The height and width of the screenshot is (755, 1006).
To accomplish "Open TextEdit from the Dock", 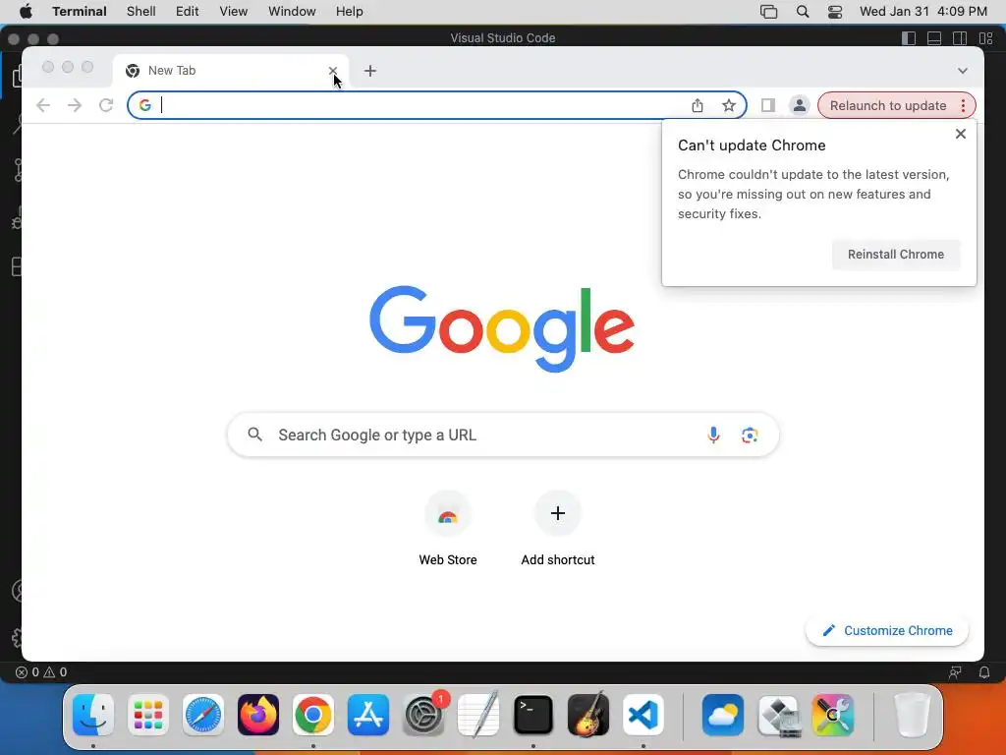I will coord(478,715).
